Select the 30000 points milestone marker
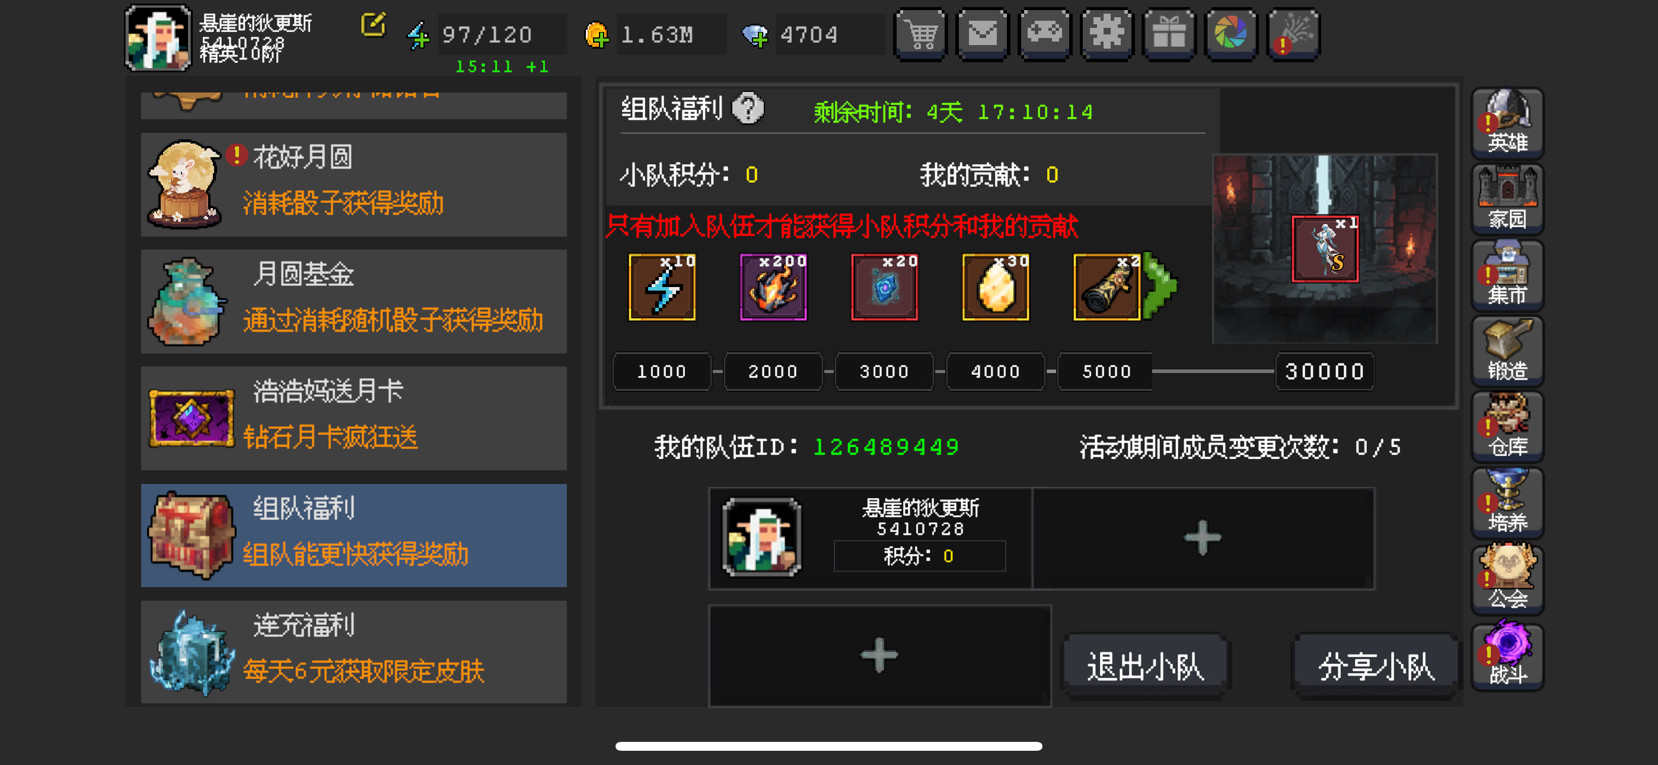Image resolution: width=1658 pixels, height=765 pixels. (x=1325, y=371)
